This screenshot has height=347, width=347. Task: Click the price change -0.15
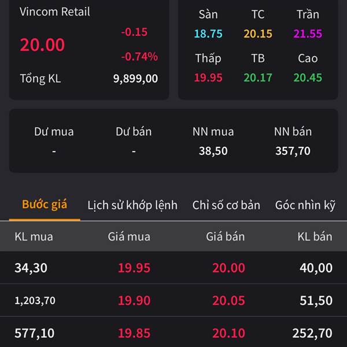[134, 32]
